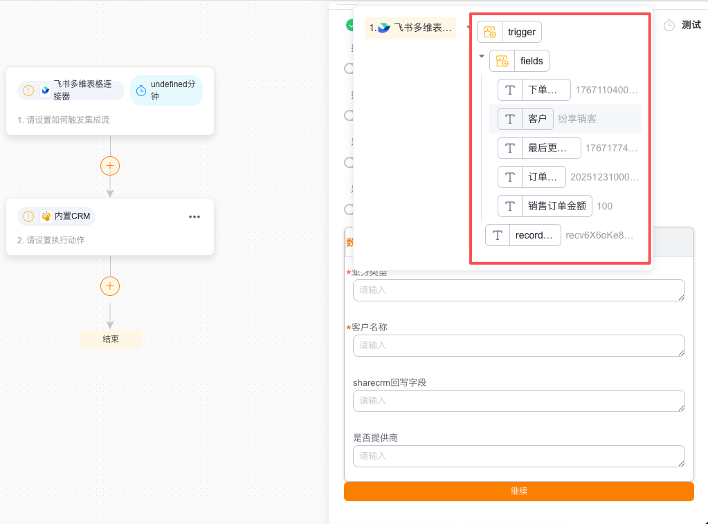Click into the sharecrm回写字段 text box
Viewport: 708px width, 524px height.
click(518, 400)
